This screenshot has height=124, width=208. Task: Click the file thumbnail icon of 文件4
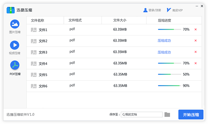click(34, 64)
